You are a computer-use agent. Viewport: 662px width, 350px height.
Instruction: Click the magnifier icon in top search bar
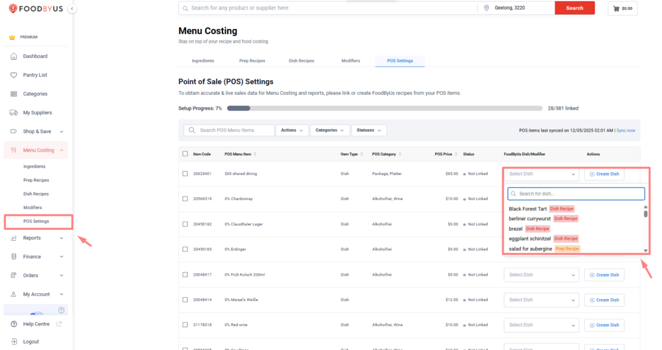pos(186,8)
